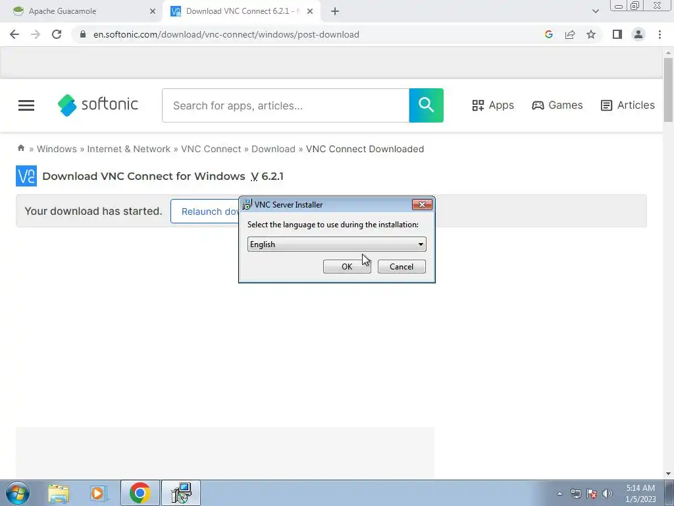Select the Download VNC Connect tab
Screen dimensions: 674x506
(x=241, y=11)
